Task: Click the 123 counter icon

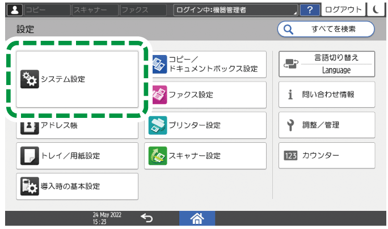Action: click(290, 155)
